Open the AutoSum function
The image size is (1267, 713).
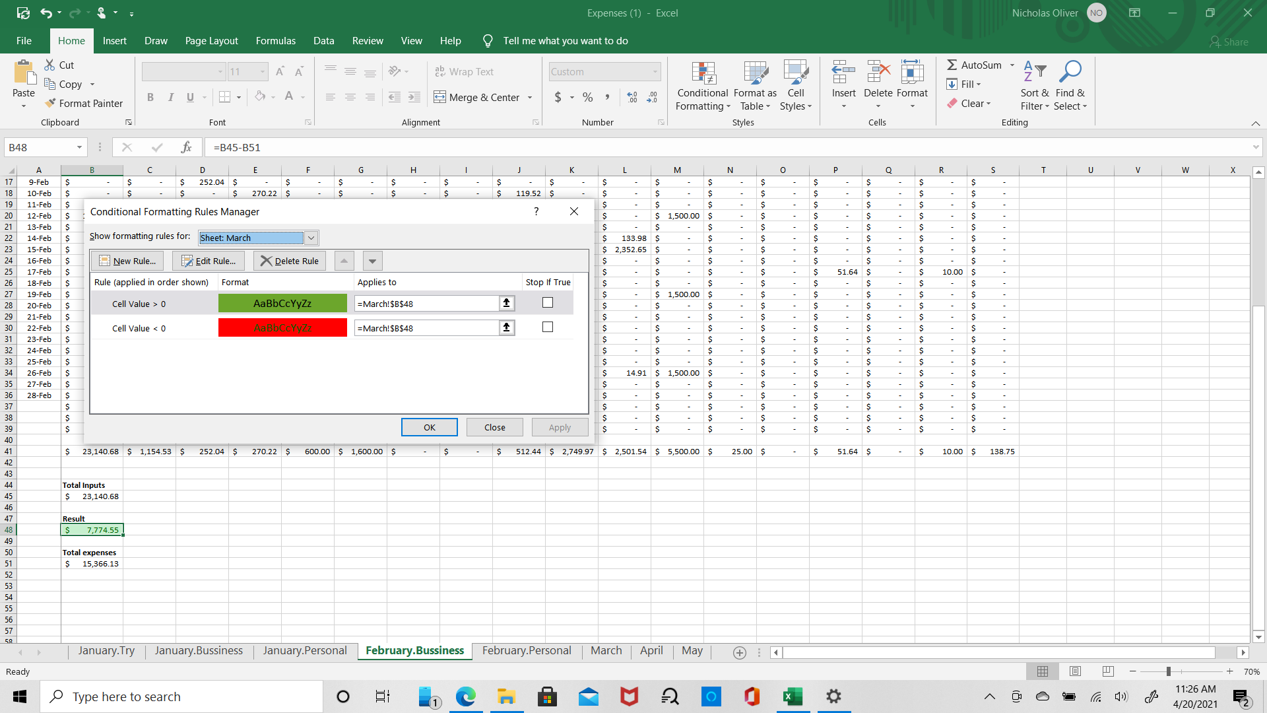tap(974, 65)
